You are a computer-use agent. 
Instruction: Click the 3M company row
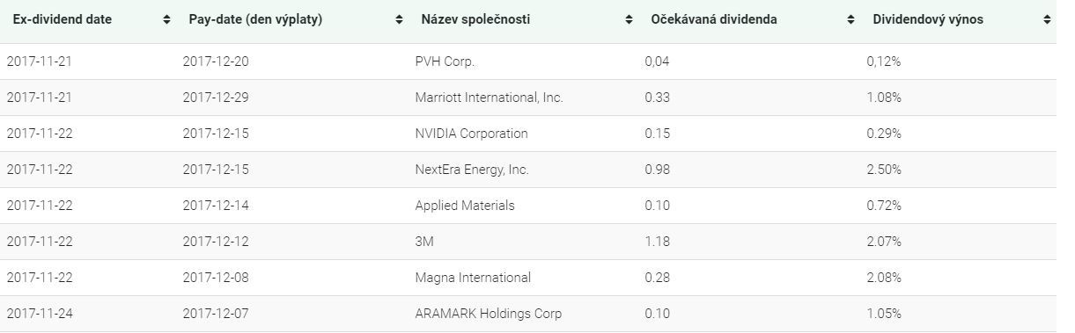528,242
